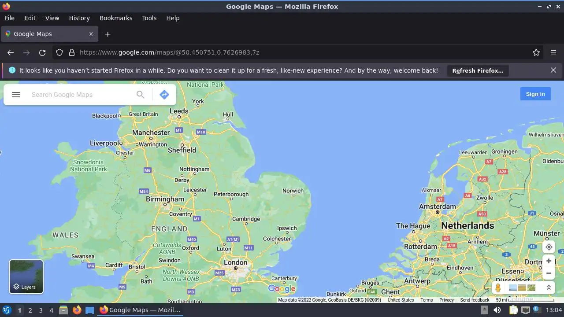Viewport: 564px width, 317px height.
Task: Click the Sign in button
Action: pos(535,94)
